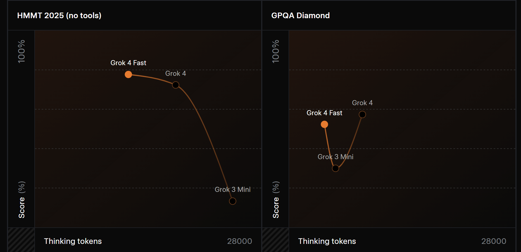This screenshot has width=521, height=252.
Task: Click Thinking tokens axis label under GPQA Diamond chart
Action: click(327, 241)
